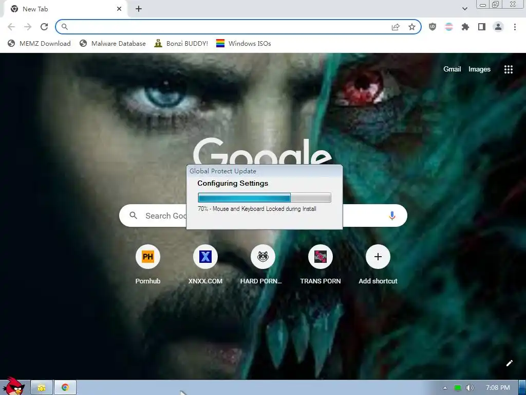Click the Global Protect Update title bar
Screen dimensions: 526x395
point(265,171)
